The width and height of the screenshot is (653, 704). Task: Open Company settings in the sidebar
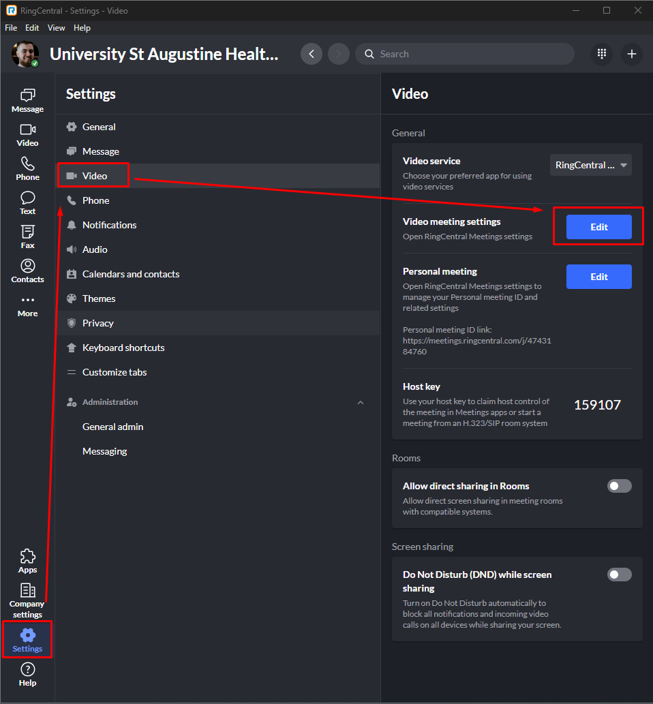27,600
